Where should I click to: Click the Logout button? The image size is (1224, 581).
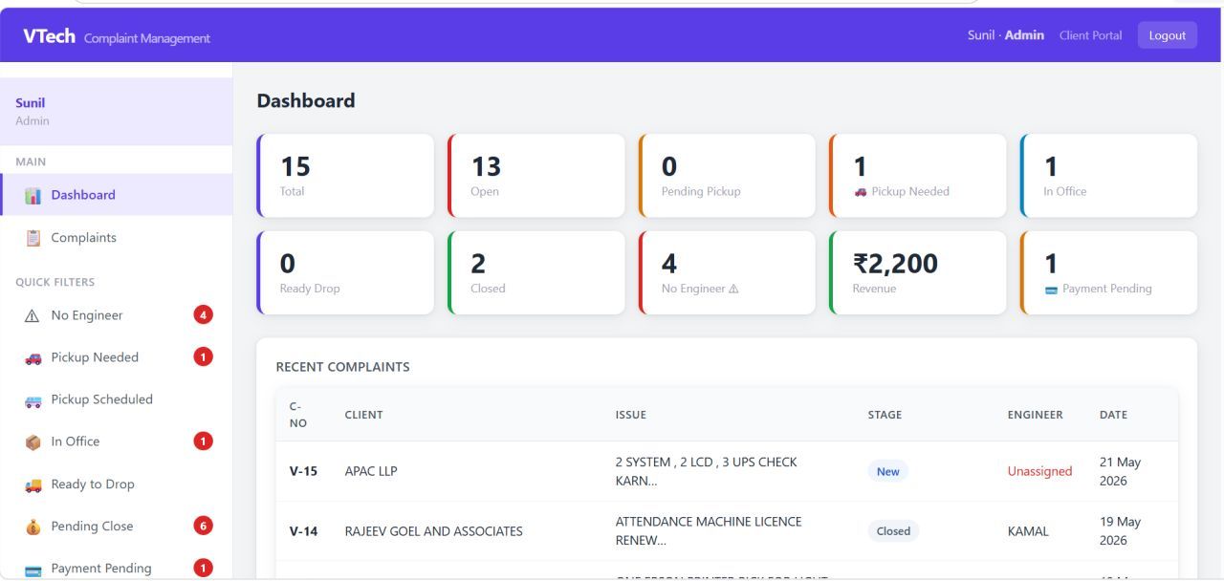point(1167,35)
